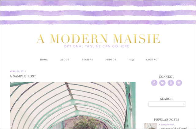
Task: Open the A Sample Post heading
Action: point(23,76)
